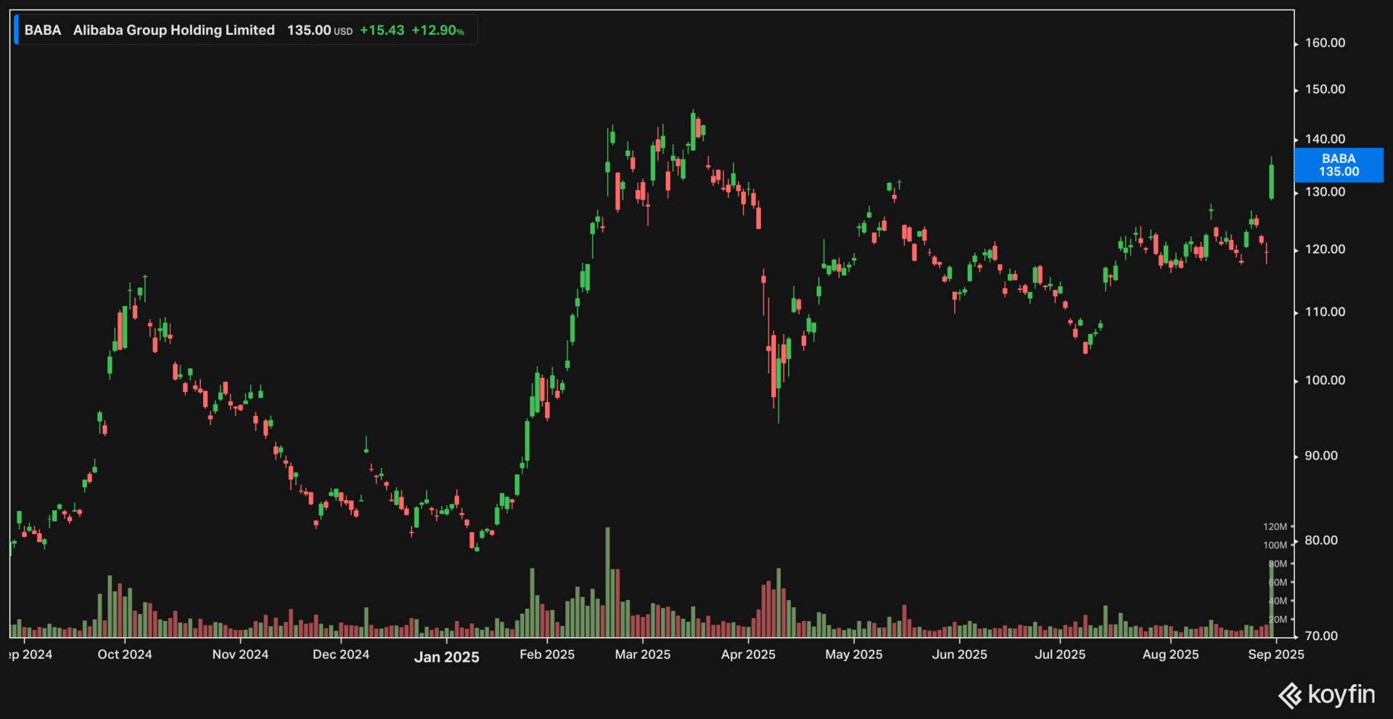The image size is (1393, 719).
Task: Click the 130.00 price axis label
Action: click(1325, 192)
